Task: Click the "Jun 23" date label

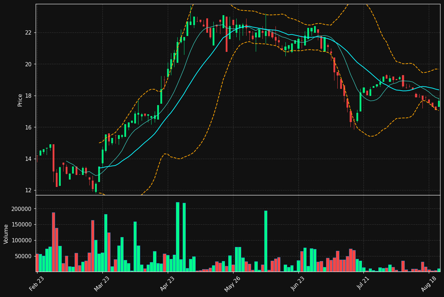Action: tap(298, 284)
